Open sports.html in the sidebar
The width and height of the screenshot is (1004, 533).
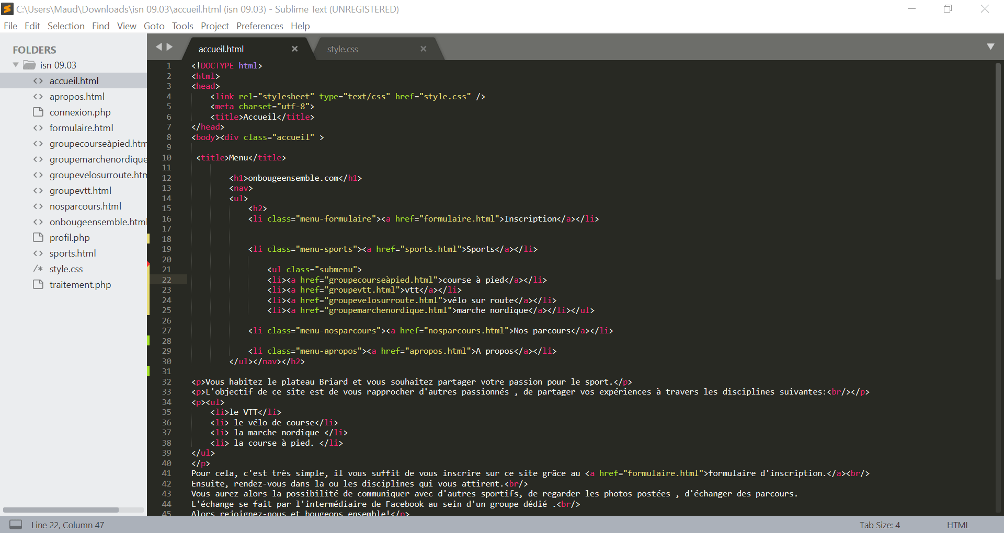73,253
